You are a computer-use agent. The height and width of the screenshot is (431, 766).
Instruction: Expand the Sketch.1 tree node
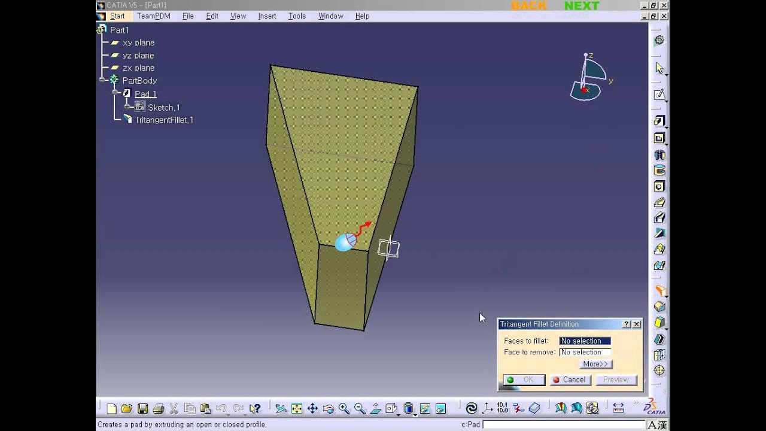pos(127,107)
